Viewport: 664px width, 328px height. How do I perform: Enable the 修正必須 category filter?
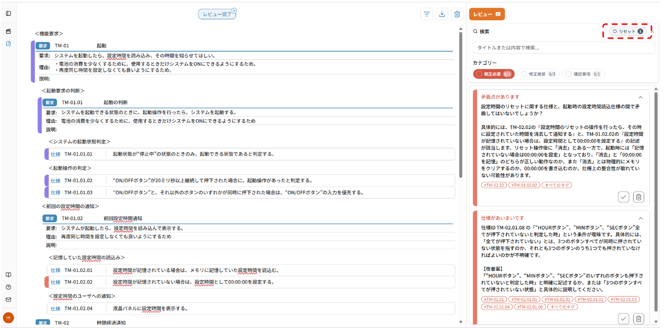point(493,74)
